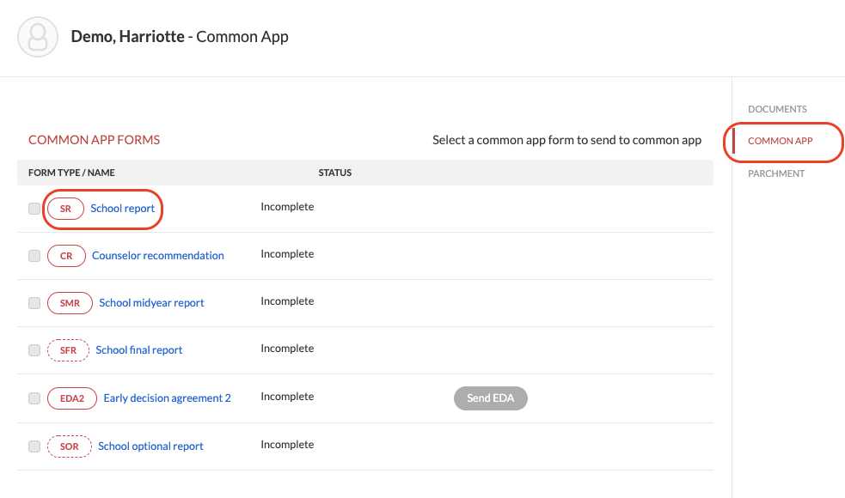Click the SOR dashed badge
The width and height of the screenshot is (845, 498).
coord(70,446)
